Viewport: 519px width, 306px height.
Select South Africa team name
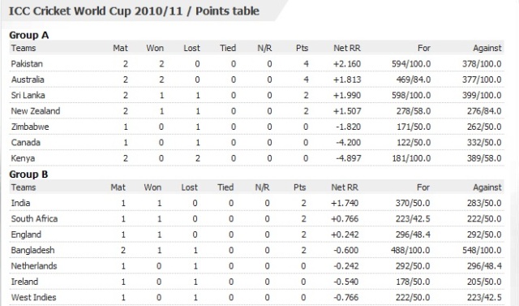pyautogui.click(x=34, y=218)
